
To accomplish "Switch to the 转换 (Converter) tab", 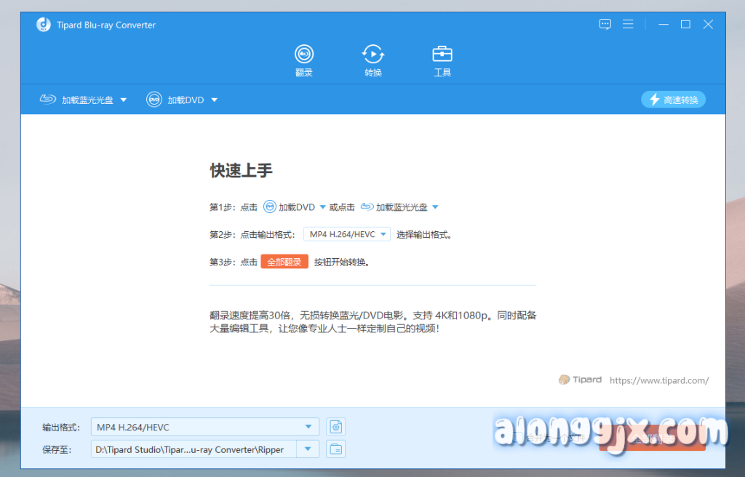I will pyautogui.click(x=373, y=60).
